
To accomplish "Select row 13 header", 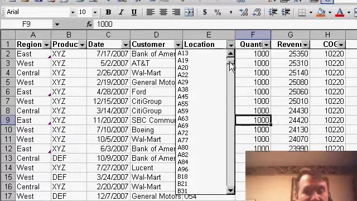I will tap(8, 158).
